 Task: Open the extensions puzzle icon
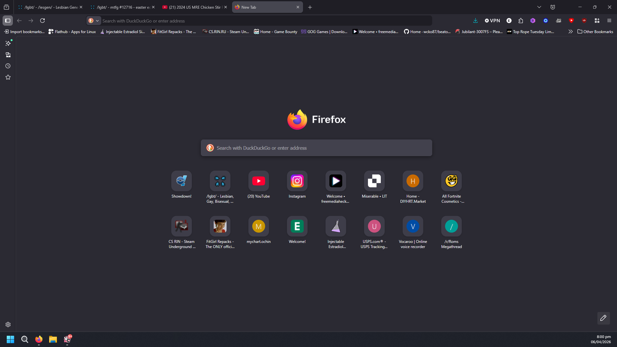pos(521,21)
